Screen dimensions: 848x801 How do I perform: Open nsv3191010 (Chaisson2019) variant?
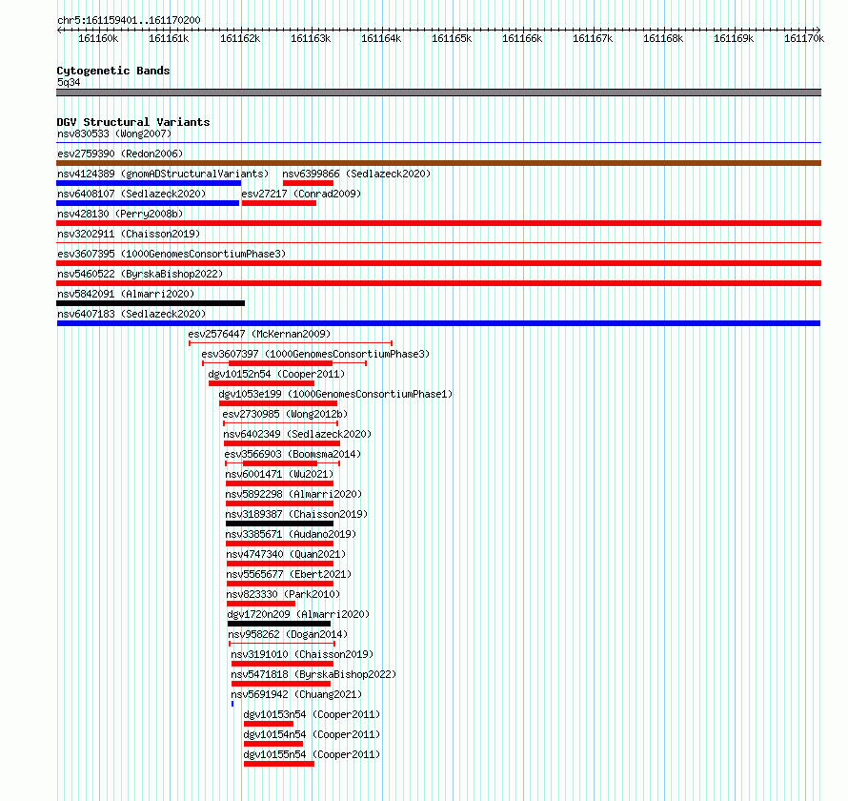[302, 654]
